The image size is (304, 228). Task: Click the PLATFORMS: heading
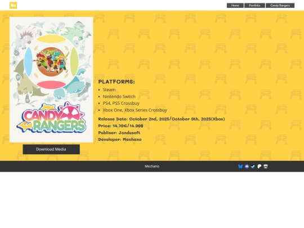pyautogui.click(x=117, y=82)
